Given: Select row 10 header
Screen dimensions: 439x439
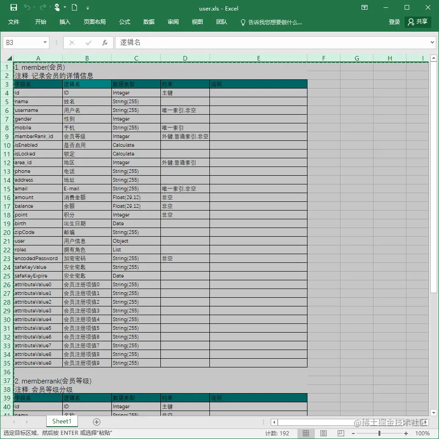Looking at the screenshot, I should tap(7, 145).
